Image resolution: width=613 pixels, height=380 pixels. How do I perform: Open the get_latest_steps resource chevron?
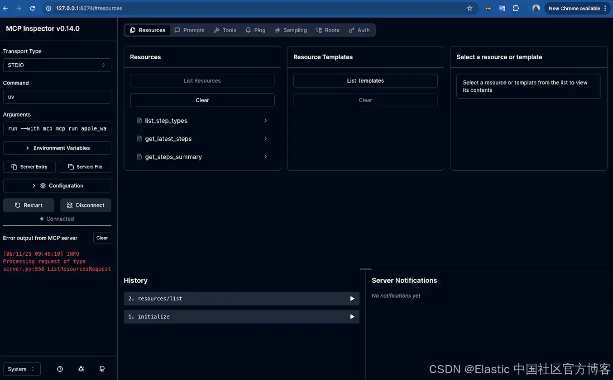click(265, 139)
